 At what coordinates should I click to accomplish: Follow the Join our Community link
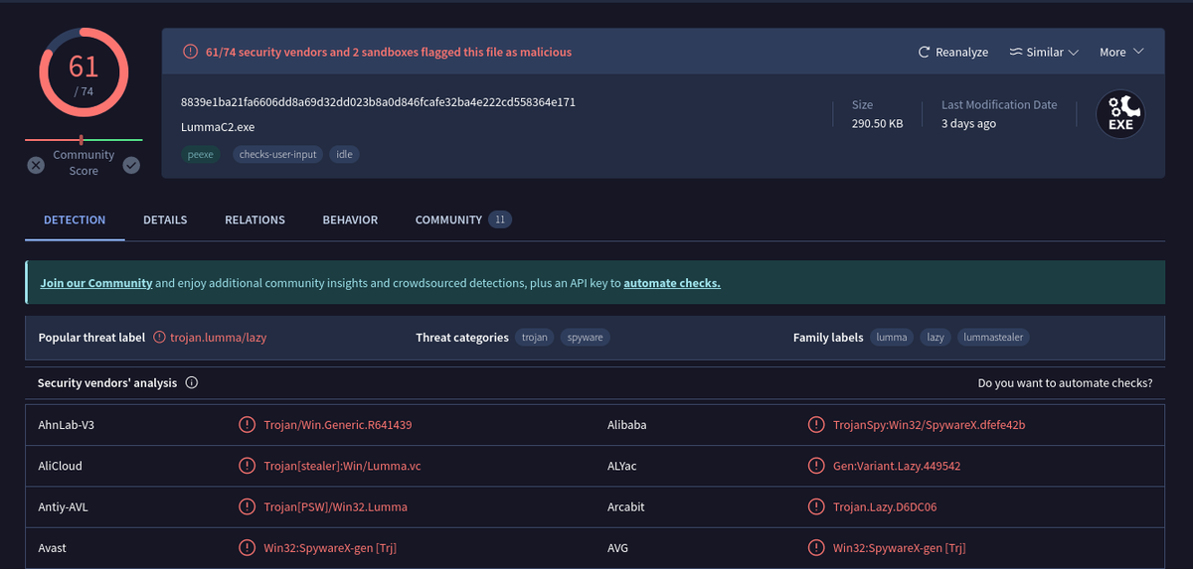pyautogui.click(x=96, y=283)
